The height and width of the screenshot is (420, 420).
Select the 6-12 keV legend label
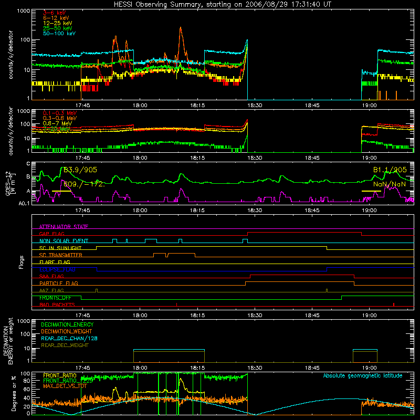pos(56,18)
